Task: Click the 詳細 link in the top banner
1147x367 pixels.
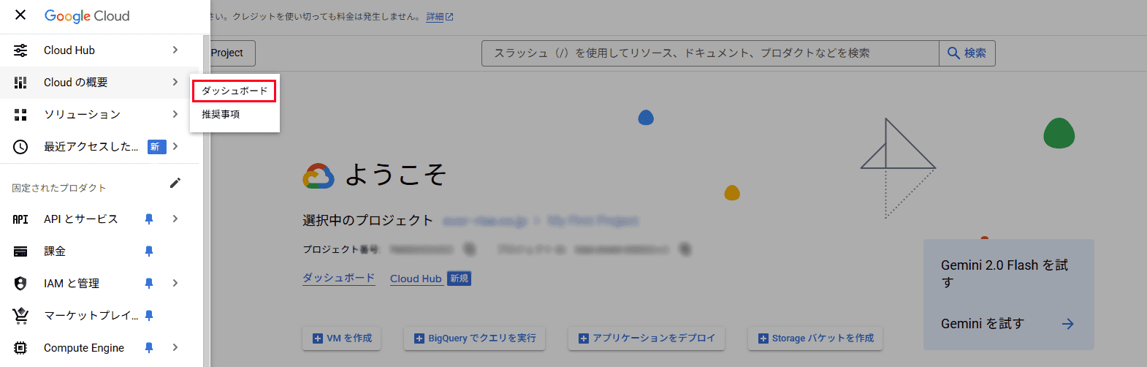Action: pyautogui.click(x=440, y=17)
